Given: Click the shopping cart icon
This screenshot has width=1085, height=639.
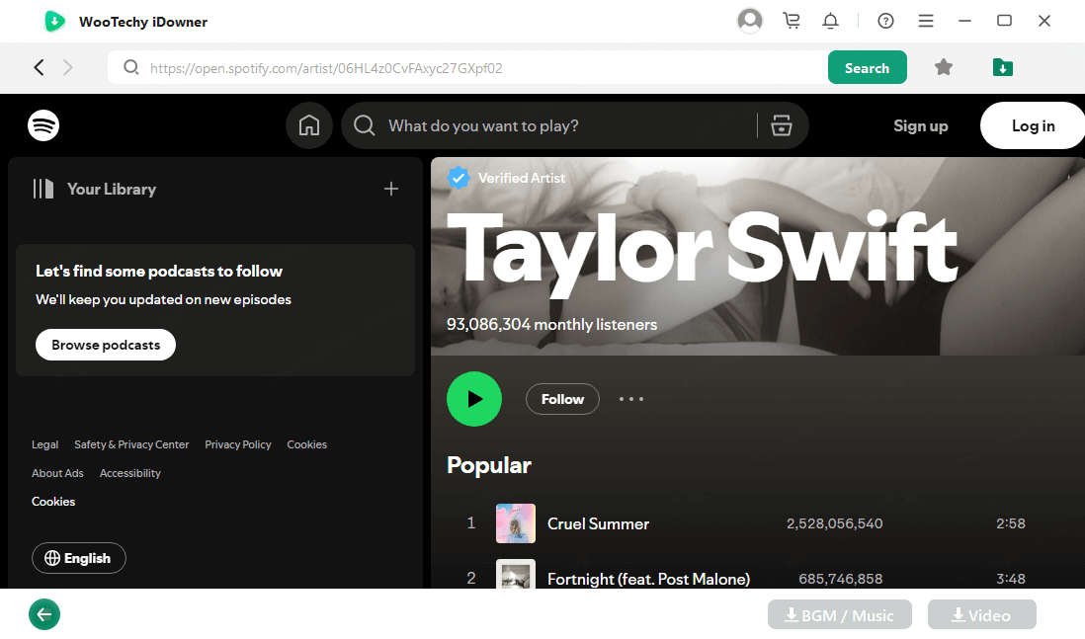Looking at the screenshot, I should [x=792, y=20].
